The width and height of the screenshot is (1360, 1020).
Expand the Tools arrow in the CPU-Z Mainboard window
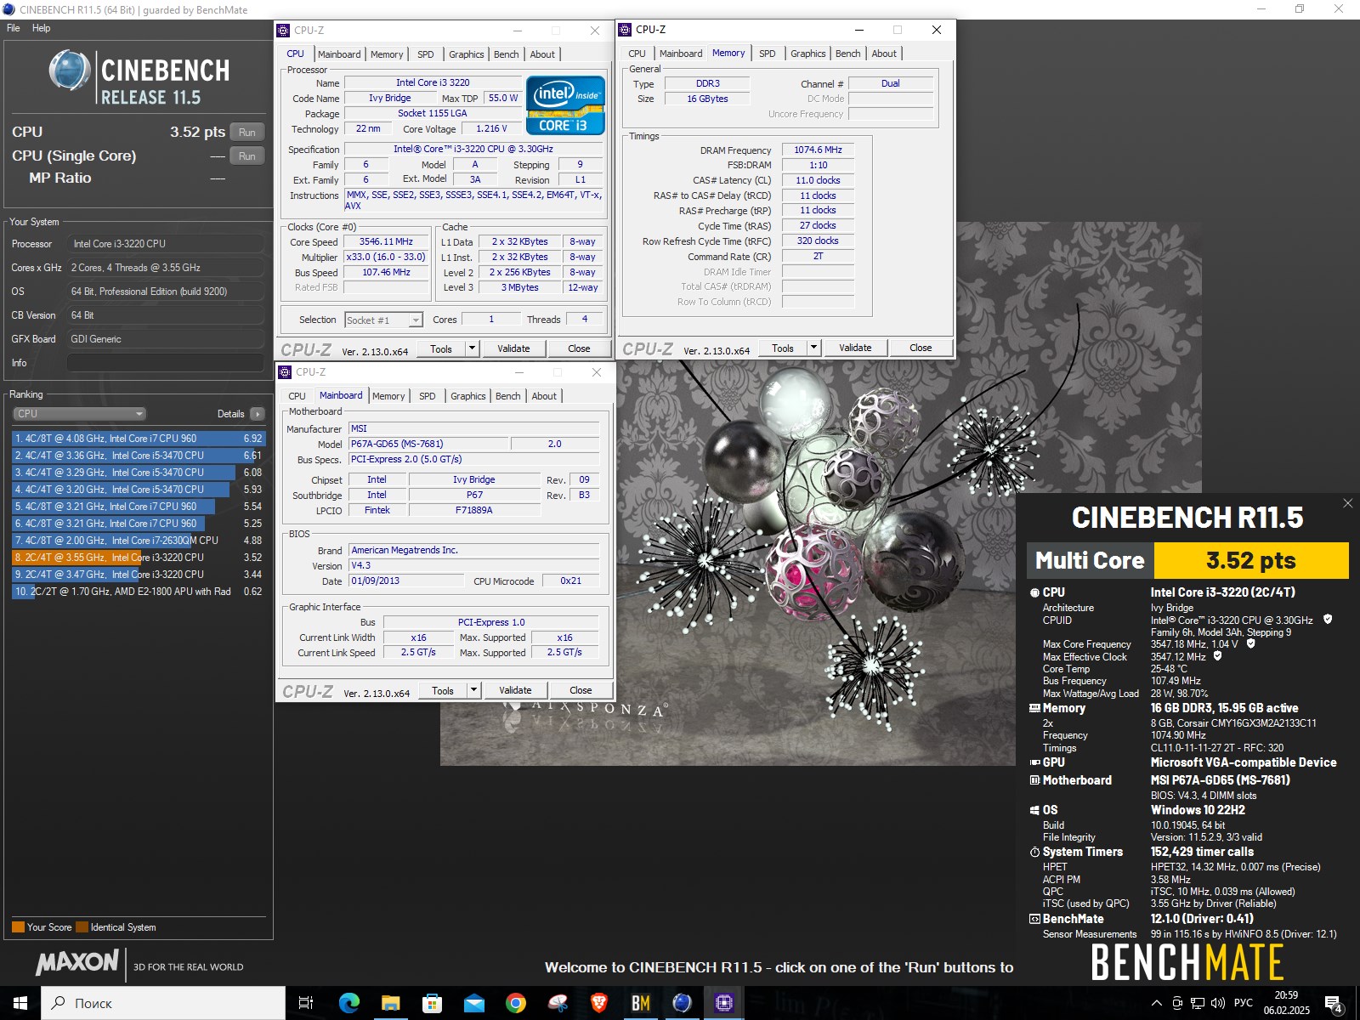474,690
